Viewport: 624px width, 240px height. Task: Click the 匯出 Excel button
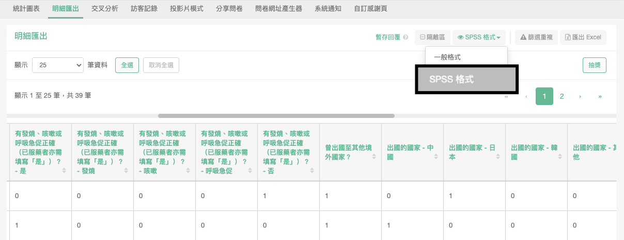pyautogui.click(x=583, y=37)
